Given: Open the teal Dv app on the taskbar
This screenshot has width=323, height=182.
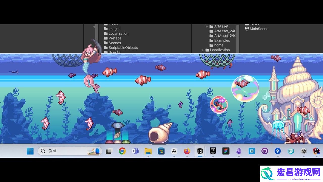Looking at the screenshot, I should coord(291,151).
